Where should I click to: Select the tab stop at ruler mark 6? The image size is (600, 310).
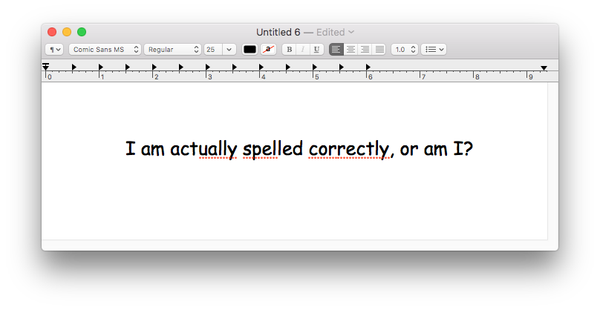368,67
